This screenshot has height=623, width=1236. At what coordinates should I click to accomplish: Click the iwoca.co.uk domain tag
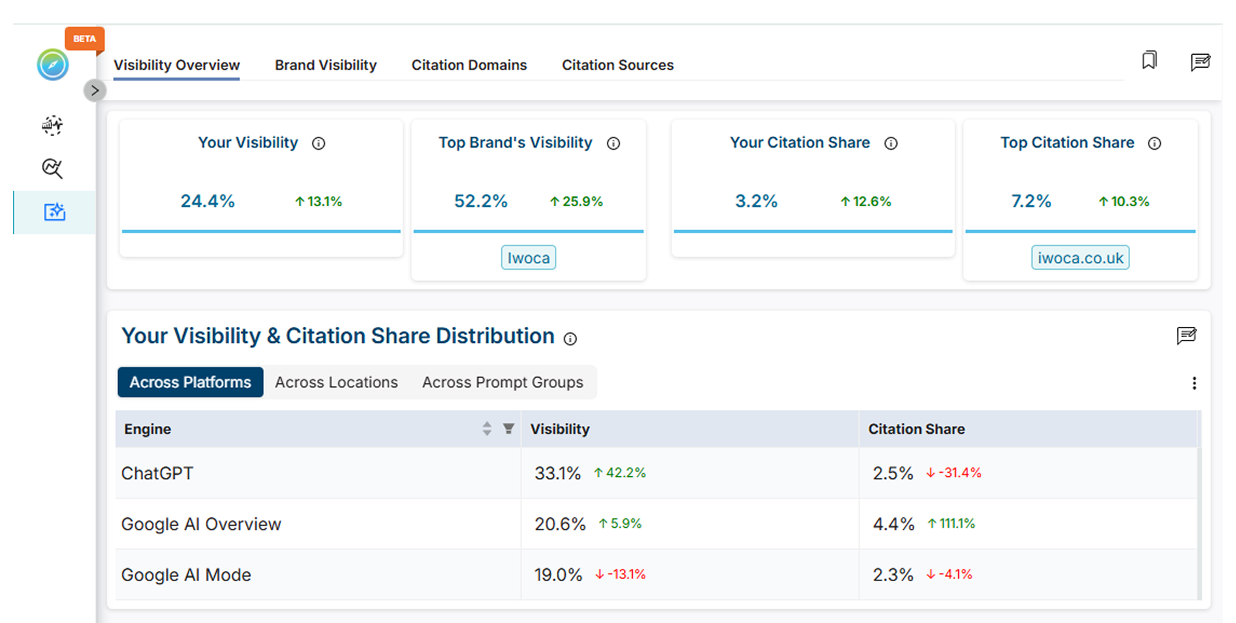pyautogui.click(x=1080, y=258)
